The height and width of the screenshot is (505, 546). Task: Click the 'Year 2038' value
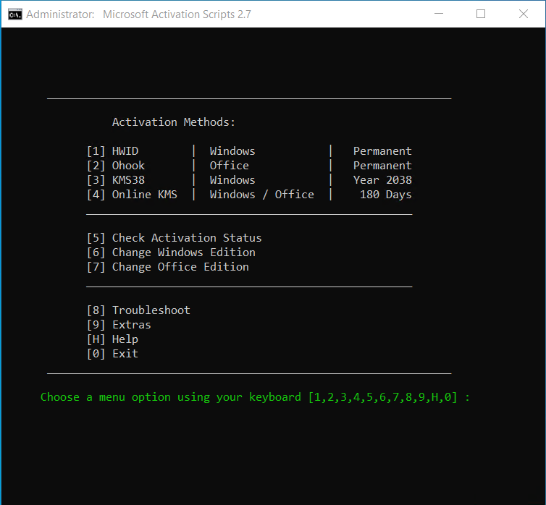(x=382, y=180)
